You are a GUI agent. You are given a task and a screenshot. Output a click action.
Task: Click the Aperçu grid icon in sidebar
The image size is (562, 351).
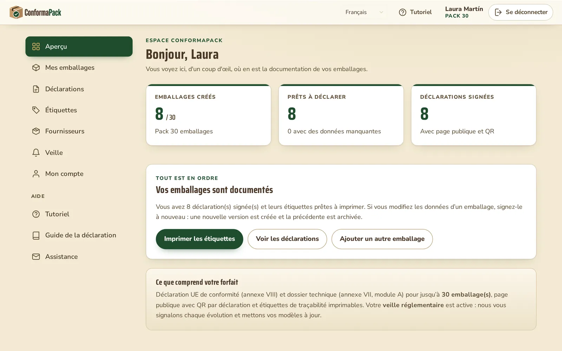tap(36, 46)
